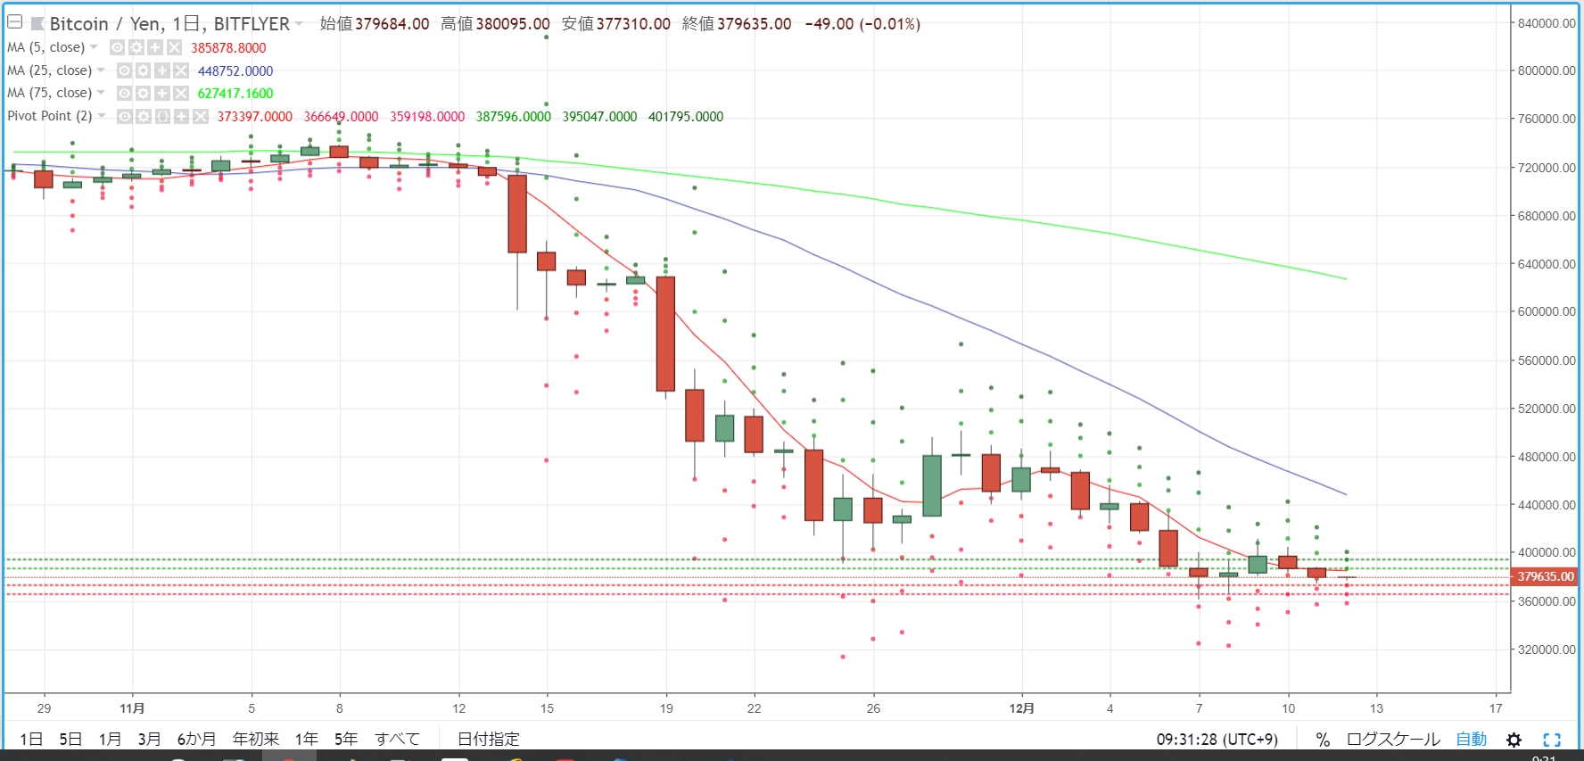Click the MA value 627417.1600
1584x761 pixels.
(235, 94)
